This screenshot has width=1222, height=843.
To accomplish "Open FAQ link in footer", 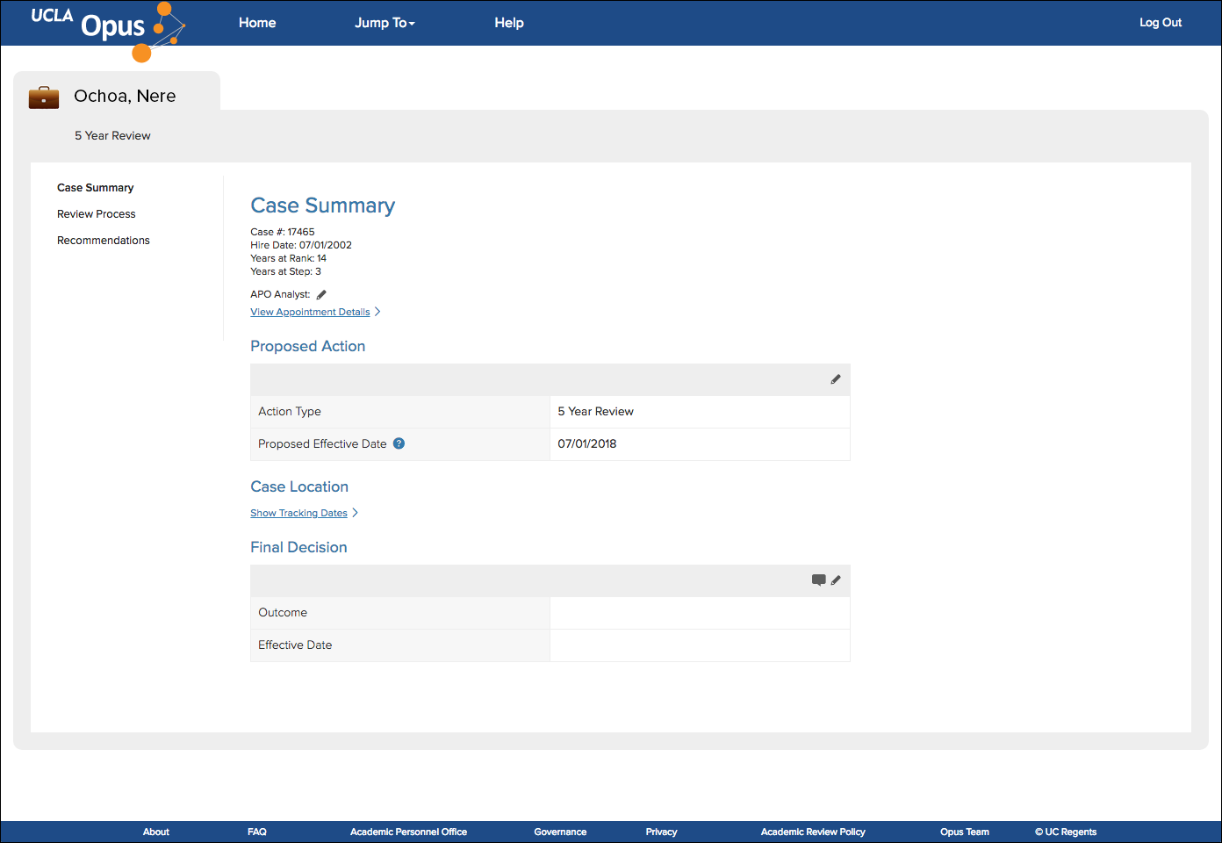I will click(x=257, y=832).
